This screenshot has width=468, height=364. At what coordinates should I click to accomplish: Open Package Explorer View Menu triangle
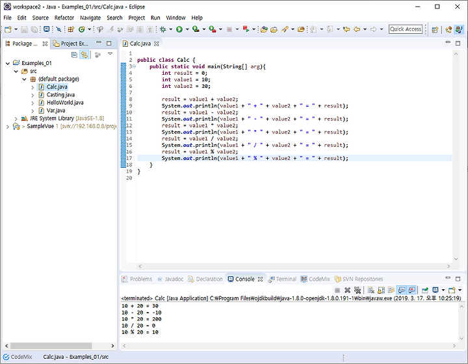110,54
